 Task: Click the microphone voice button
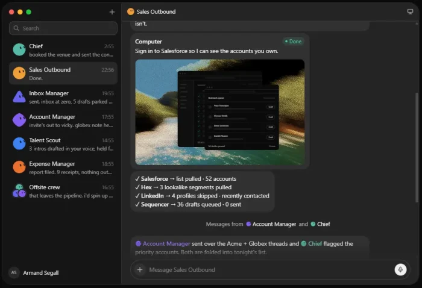pyautogui.click(x=400, y=269)
